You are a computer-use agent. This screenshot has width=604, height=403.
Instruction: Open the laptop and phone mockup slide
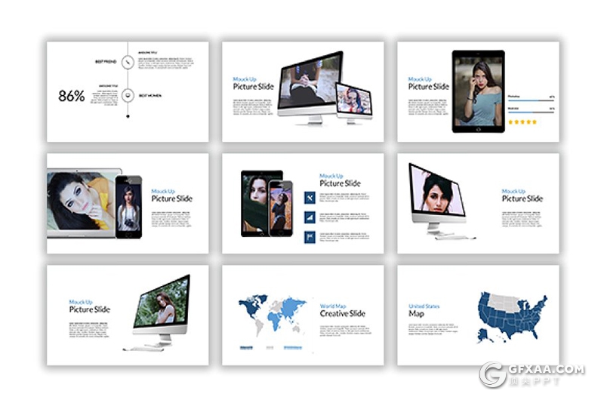tap(128, 204)
